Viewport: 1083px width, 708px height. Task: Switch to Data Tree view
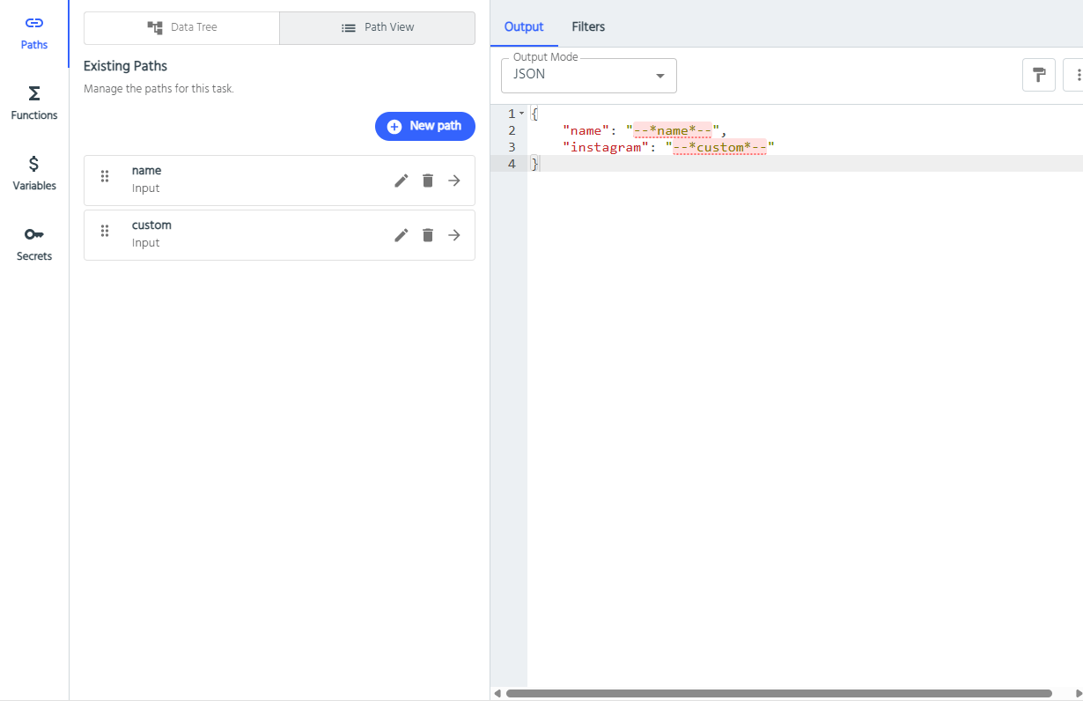coord(181,27)
